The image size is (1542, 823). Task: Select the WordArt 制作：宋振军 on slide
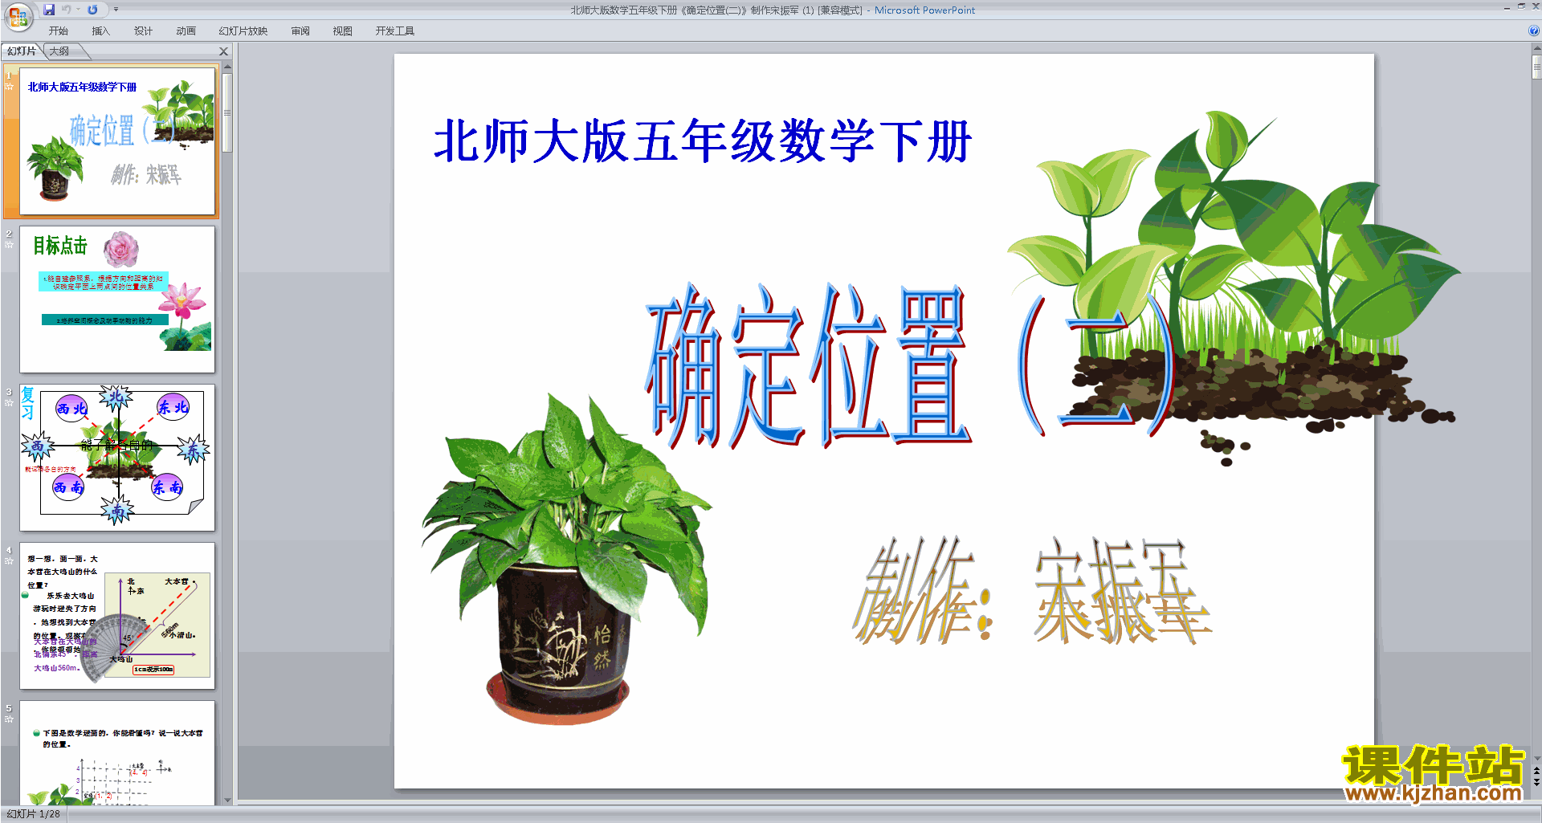click(1031, 591)
